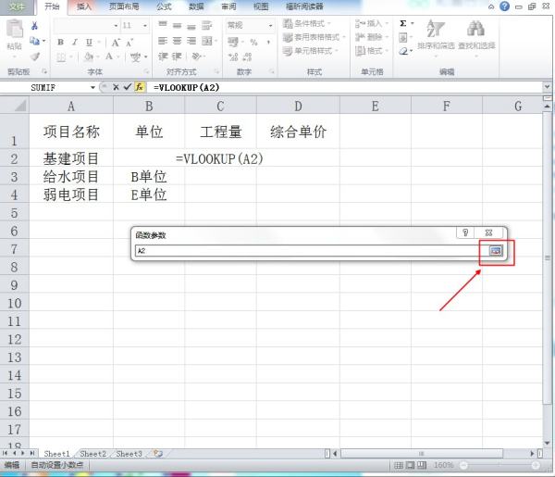Image resolution: width=555 pixels, height=477 pixels.
Task: Click the Cut scissors icon
Action: coord(34,26)
